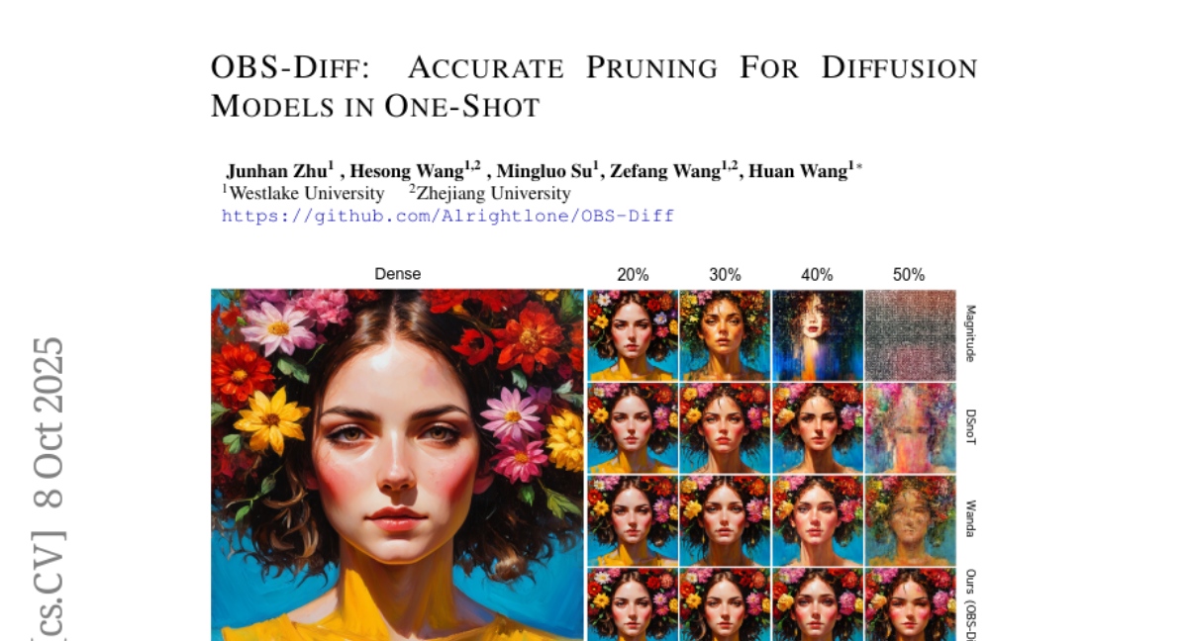Click author name Junhan Zhu
Viewport: 1188px width, 641px height.
[281, 170]
